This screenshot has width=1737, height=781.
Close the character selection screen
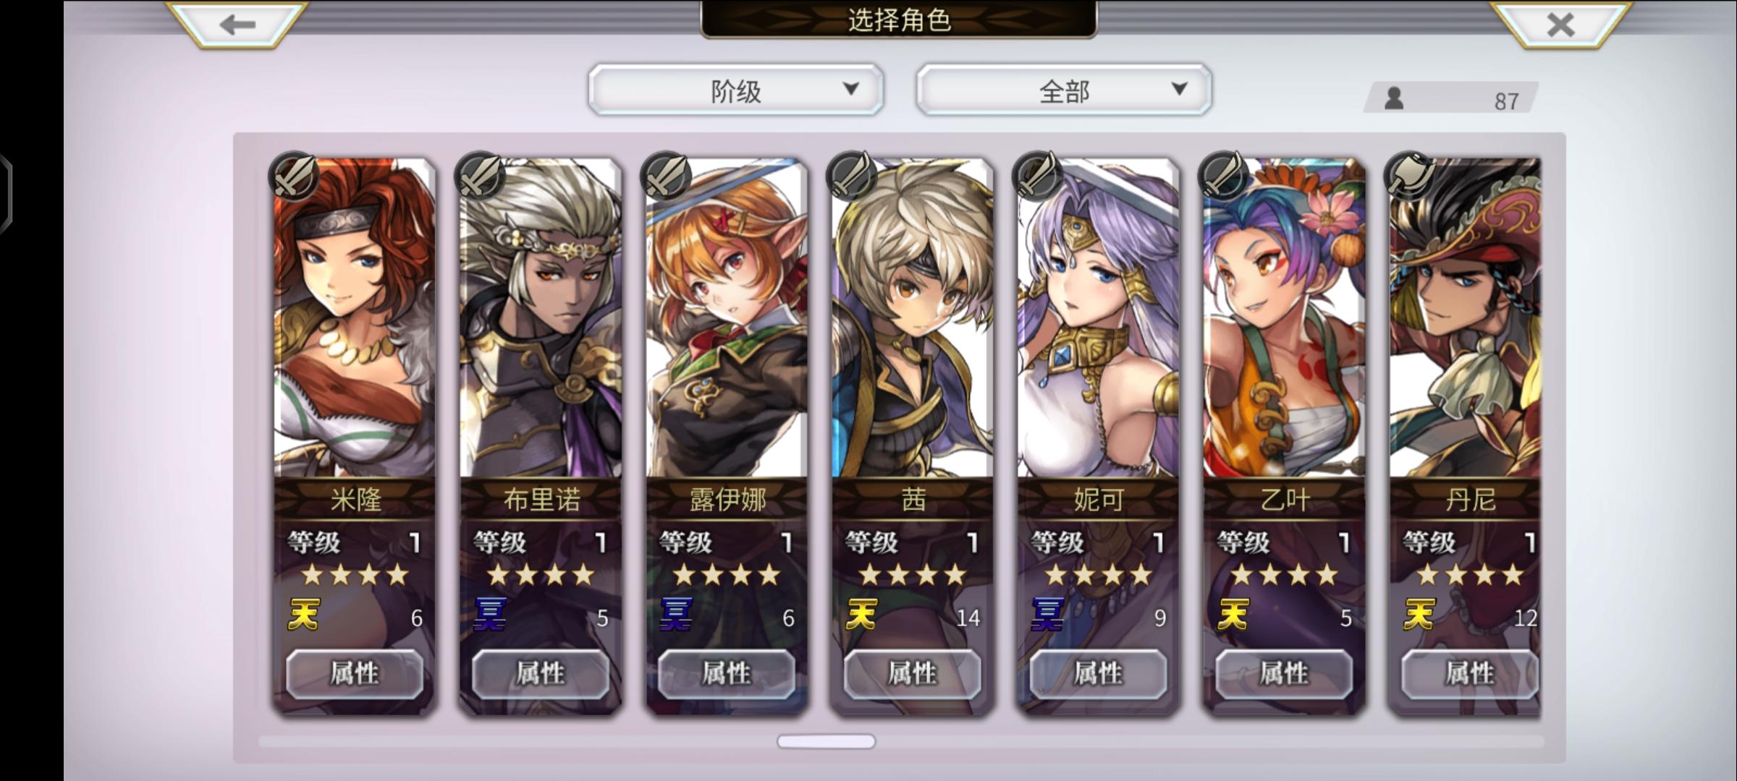point(1560,25)
